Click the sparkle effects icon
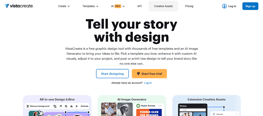 [x=77, y=106]
